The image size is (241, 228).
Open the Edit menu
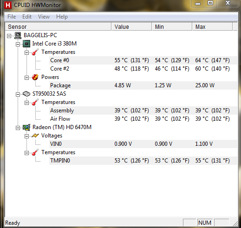27,17
